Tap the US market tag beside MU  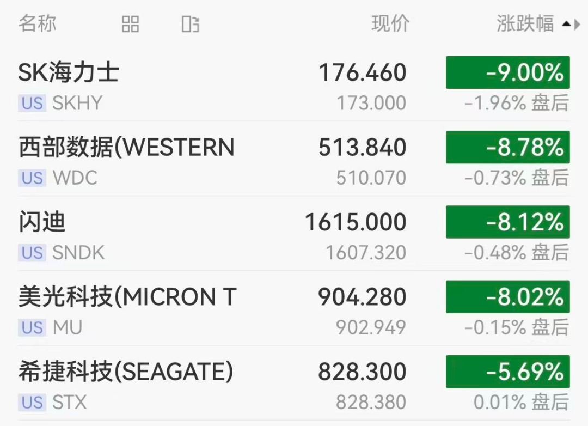pyautogui.click(x=32, y=327)
